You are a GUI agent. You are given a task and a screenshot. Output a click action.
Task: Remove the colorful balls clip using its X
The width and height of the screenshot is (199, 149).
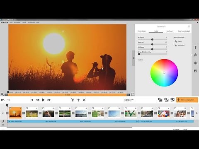tap(169, 108)
